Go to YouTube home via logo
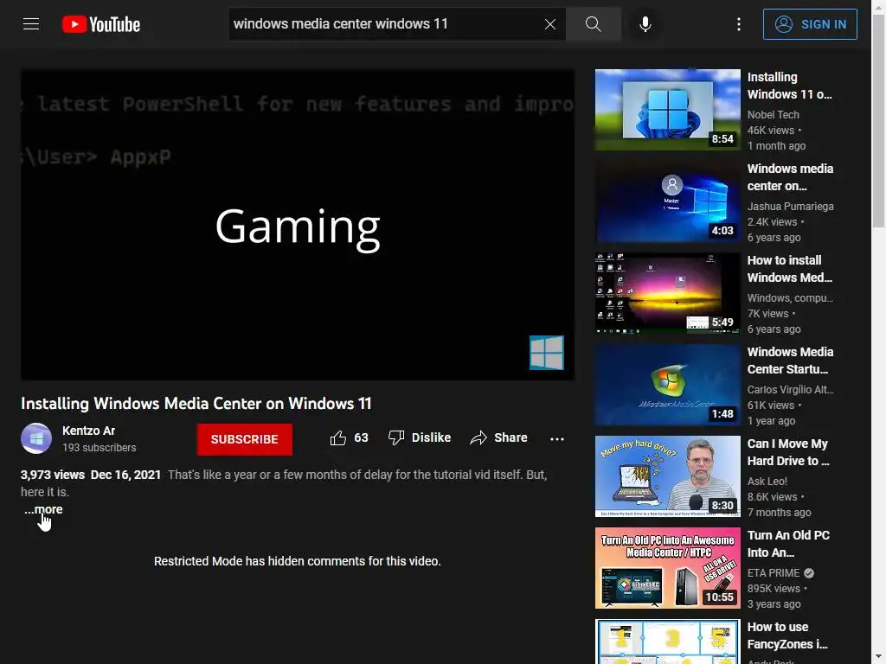Image resolution: width=886 pixels, height=664 pixels. click(101, 24)
